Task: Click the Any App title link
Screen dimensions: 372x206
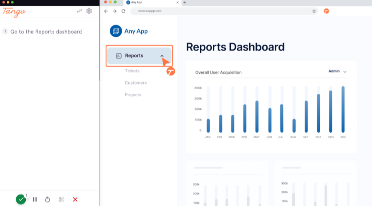Action: [x=136, y=31]
